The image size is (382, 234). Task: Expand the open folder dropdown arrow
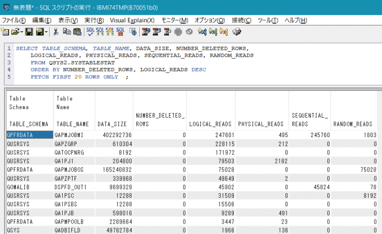[22, 32]
